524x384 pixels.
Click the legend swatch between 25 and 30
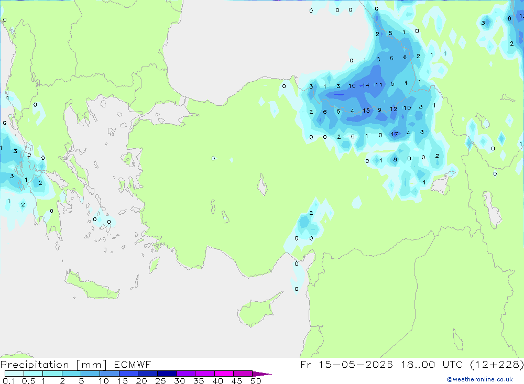point(167,374)
